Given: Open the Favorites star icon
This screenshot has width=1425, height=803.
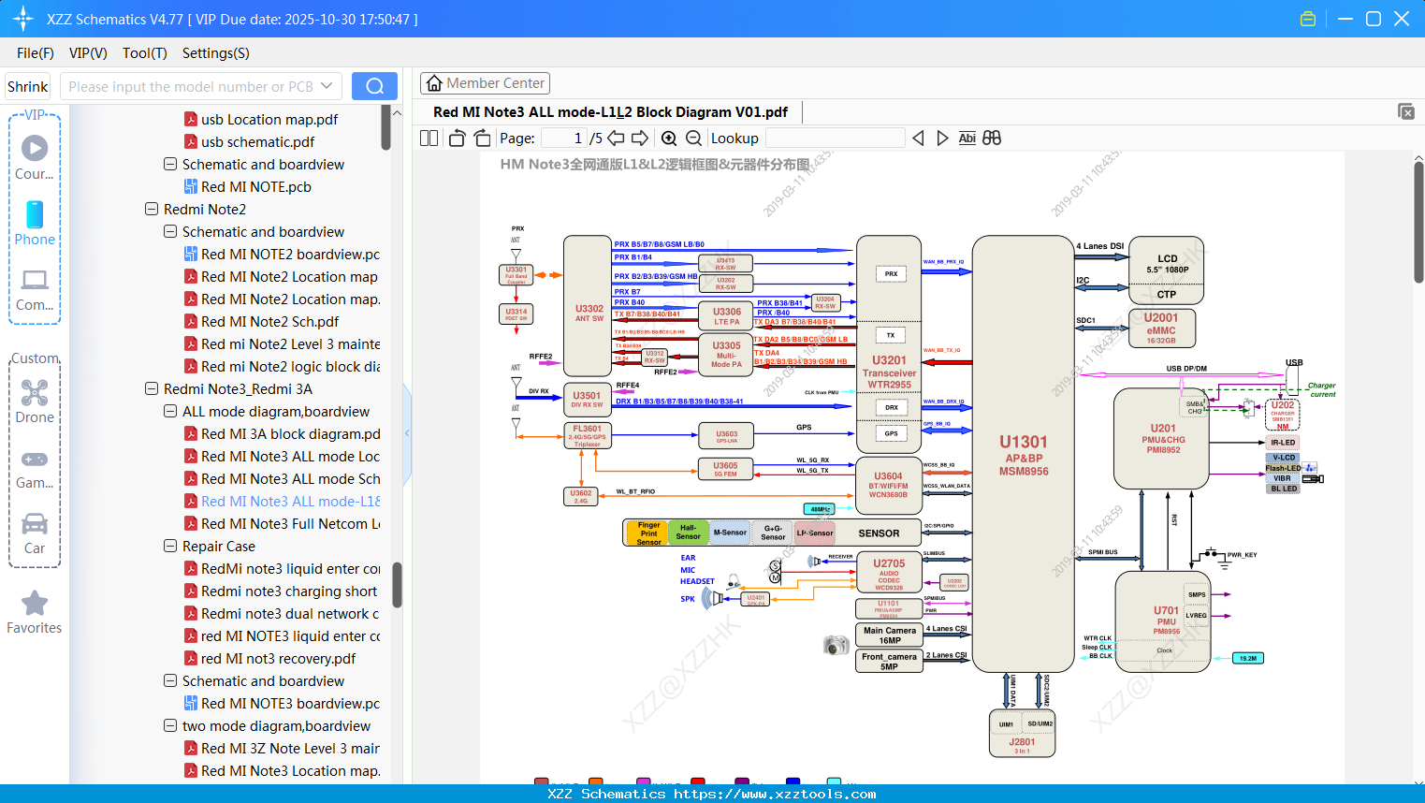Looking at the screenshot, I should click(35, 604).
